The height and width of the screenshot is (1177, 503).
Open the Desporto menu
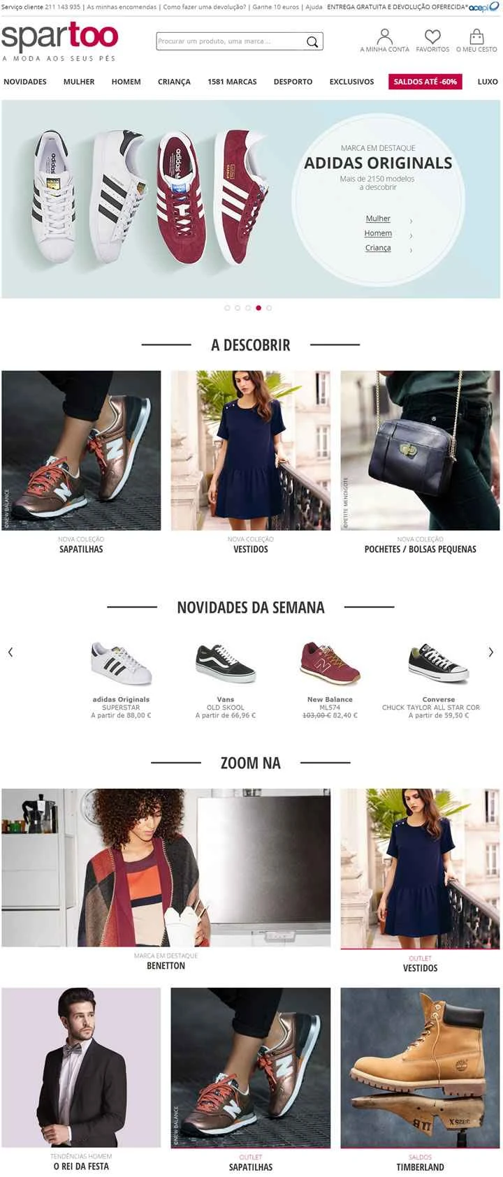pyautogui.click(x=293, y=82)
